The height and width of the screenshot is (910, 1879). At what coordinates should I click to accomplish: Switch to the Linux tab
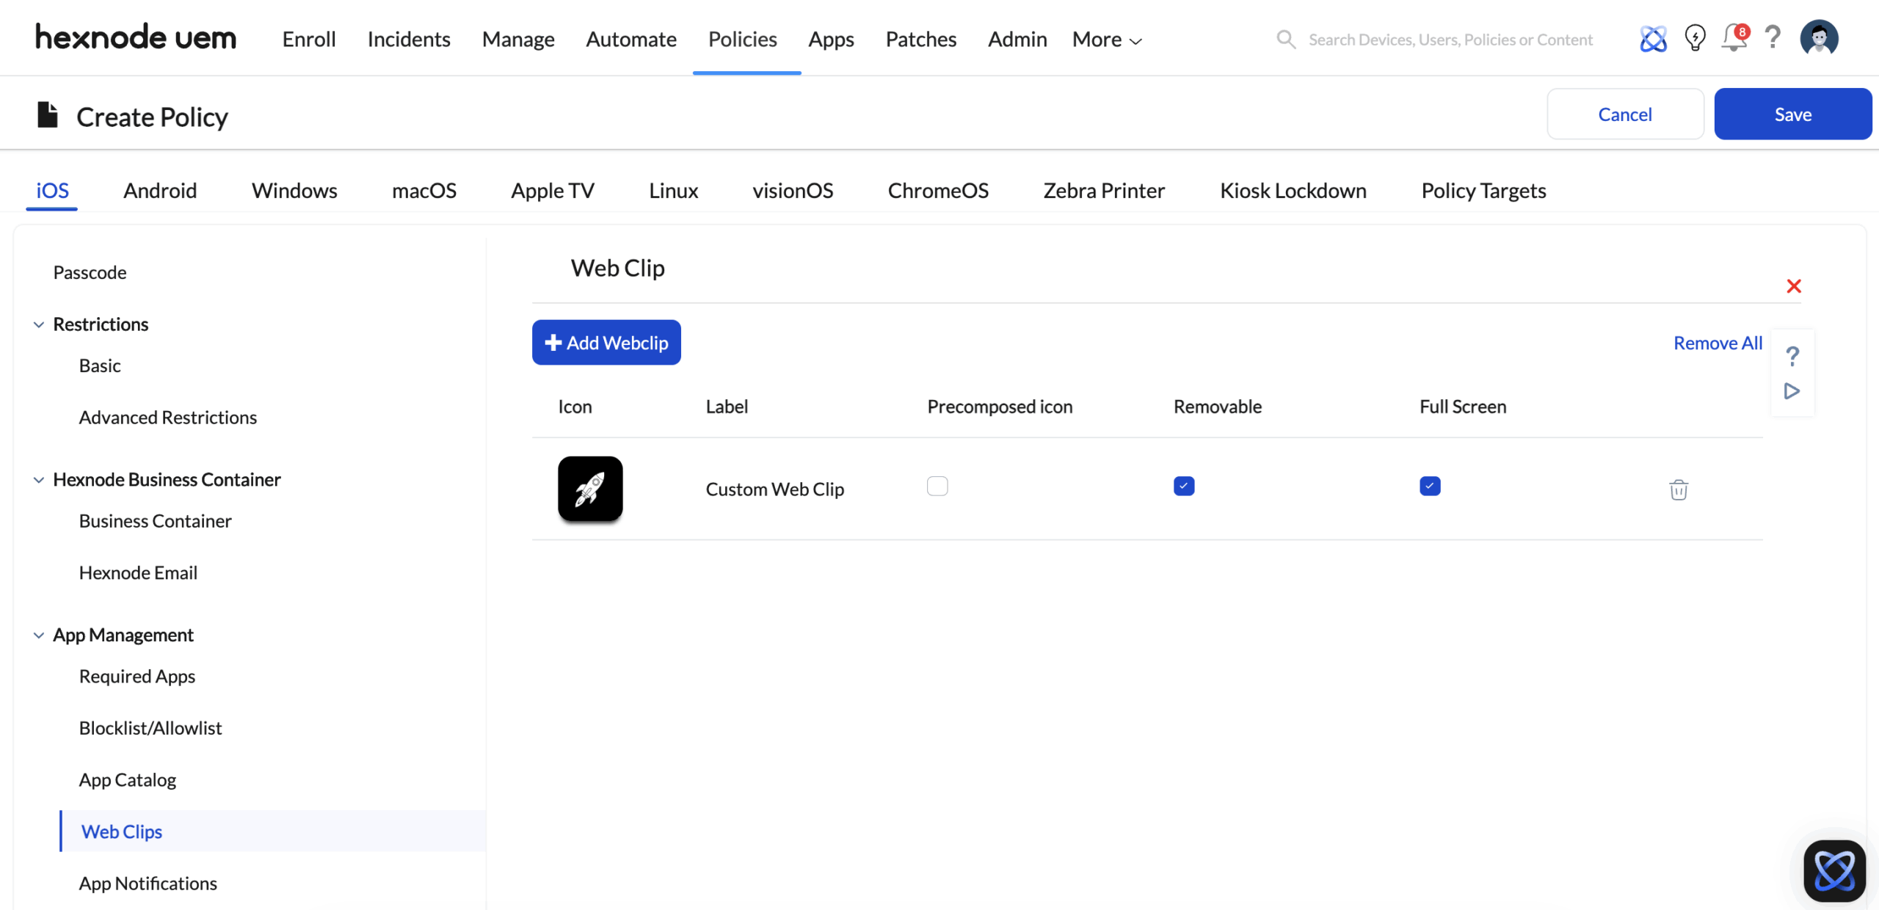point(673,191)
